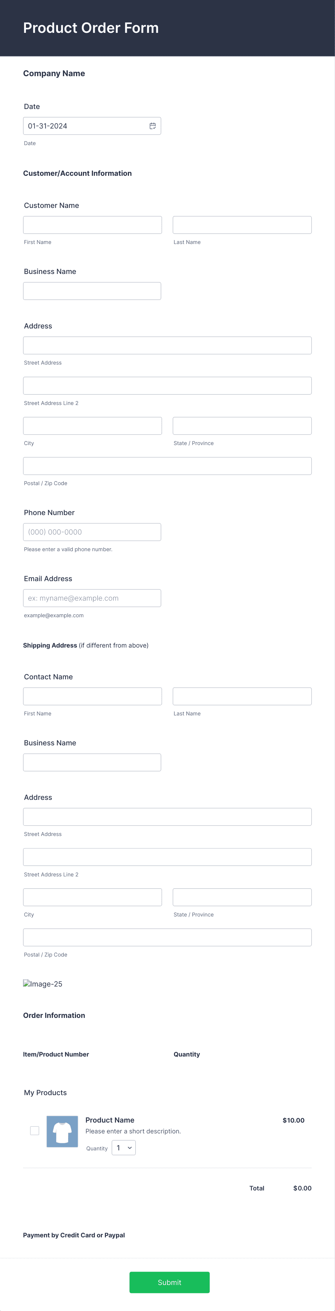Focus the Date input field
Image resolution: width=335 pixels, height=1311 pixels.
click(x=92, y=126)
